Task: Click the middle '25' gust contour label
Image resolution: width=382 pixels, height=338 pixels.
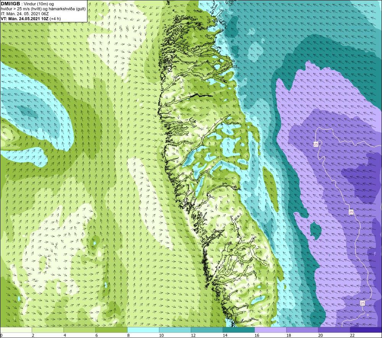Action: pos(351,212)
